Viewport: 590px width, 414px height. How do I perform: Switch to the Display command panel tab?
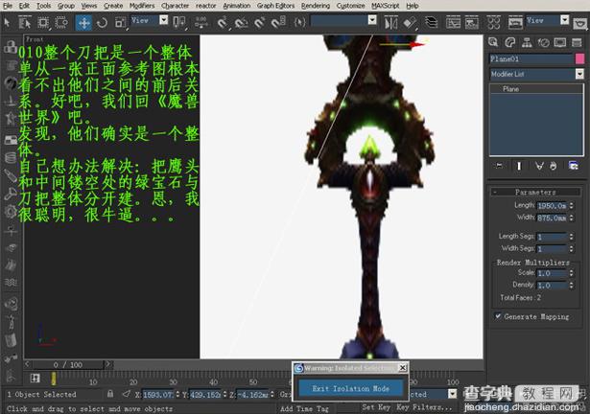tap(560, 42)
